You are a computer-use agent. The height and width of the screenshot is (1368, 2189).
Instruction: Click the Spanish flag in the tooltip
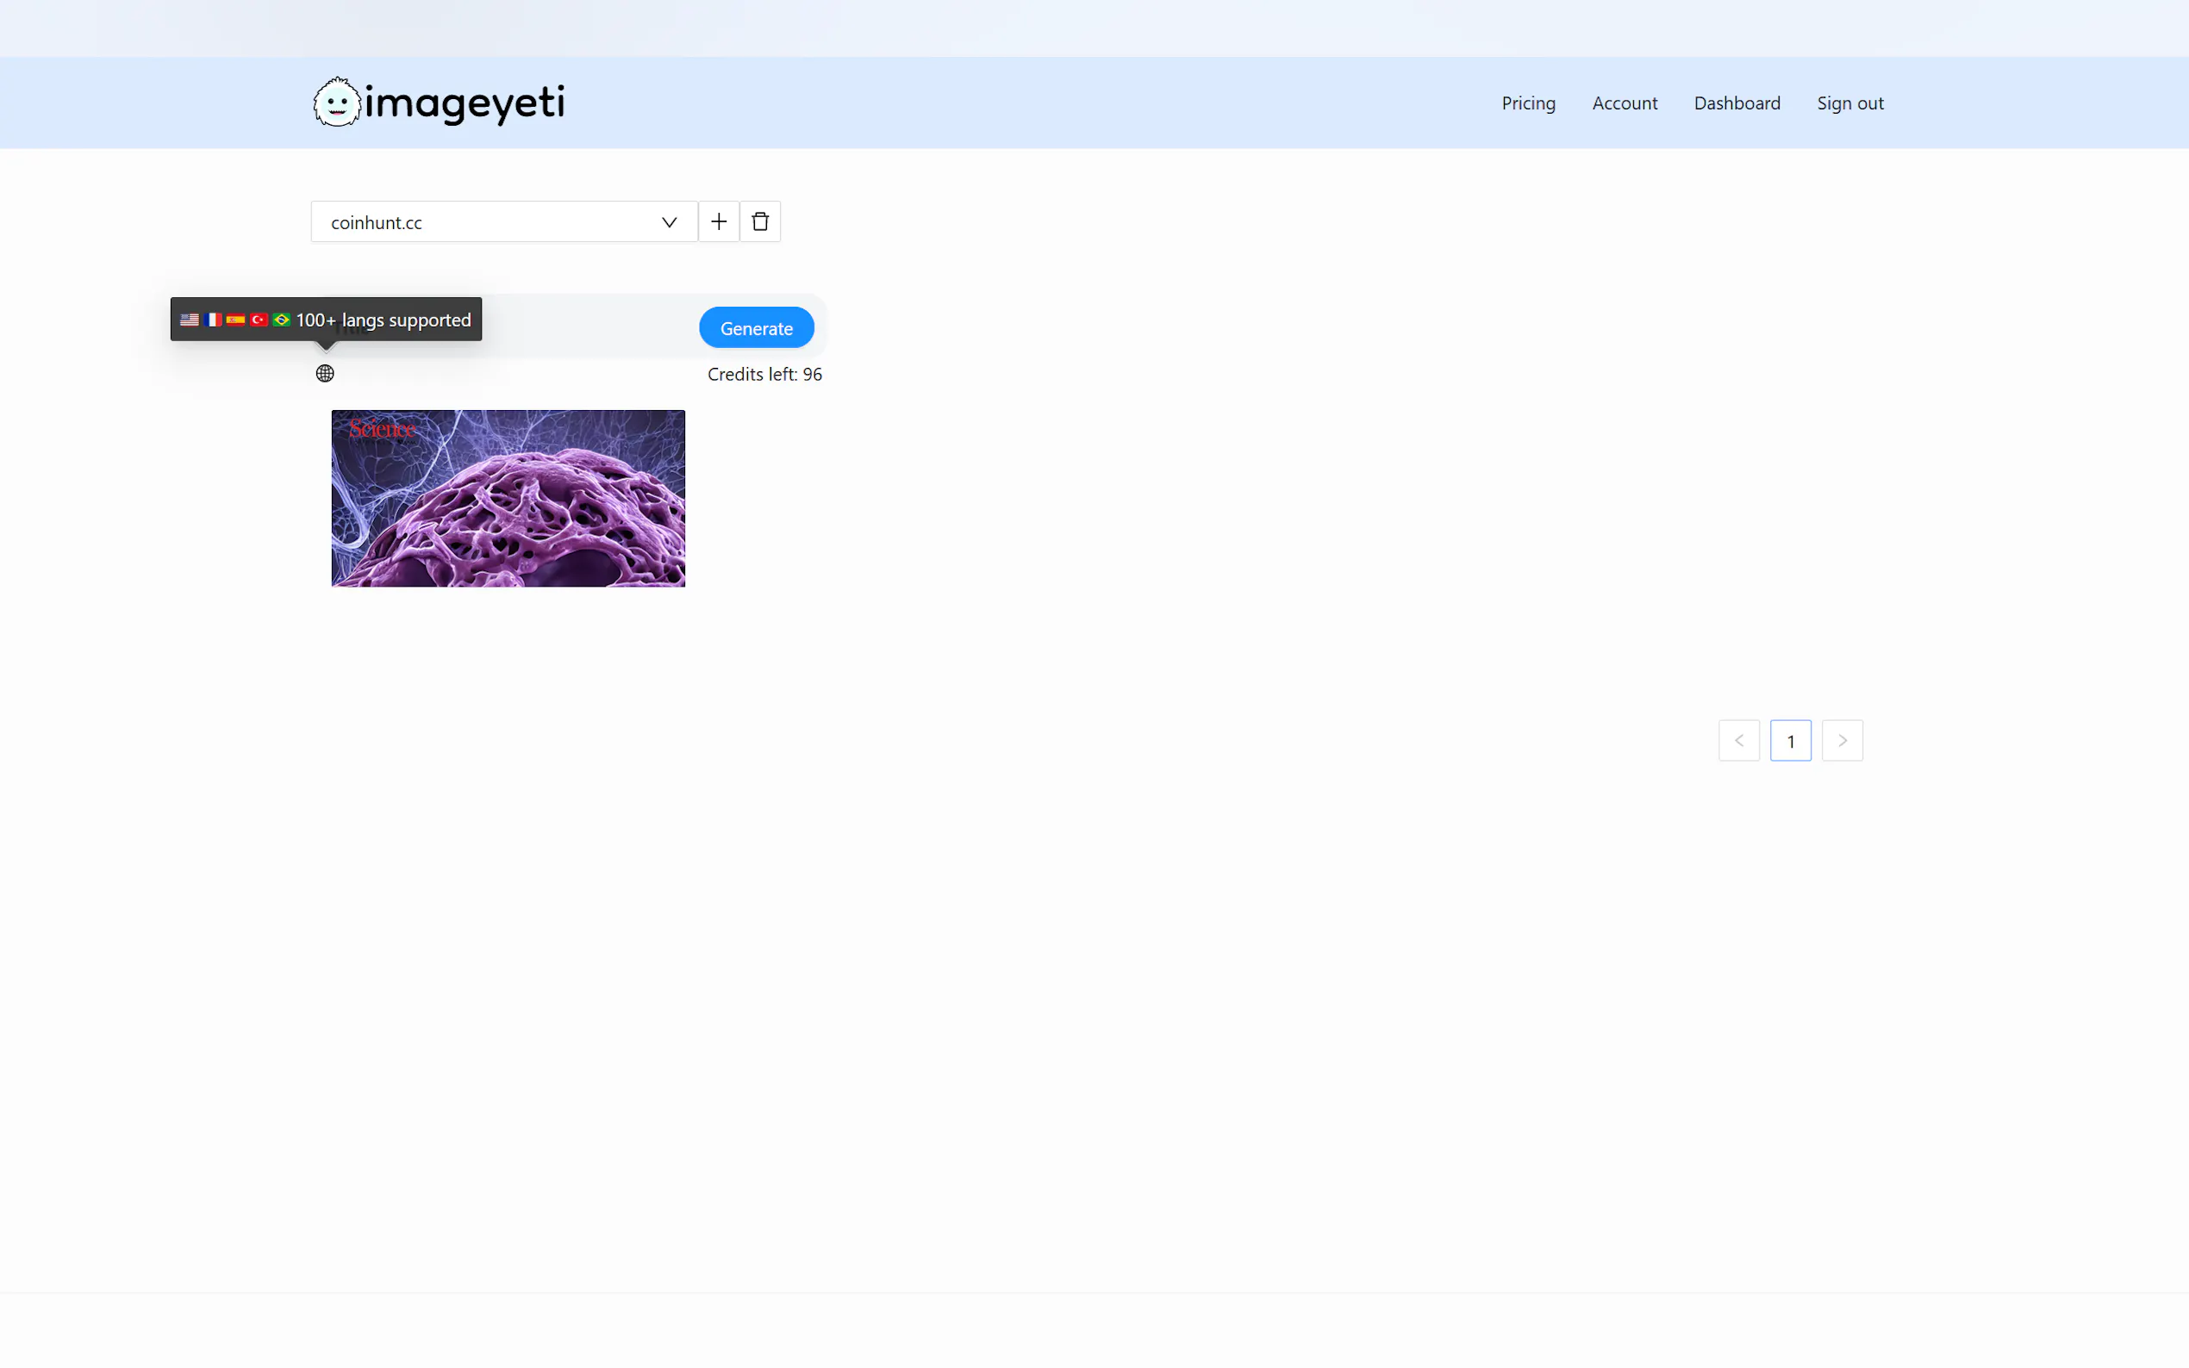(235, 320)
